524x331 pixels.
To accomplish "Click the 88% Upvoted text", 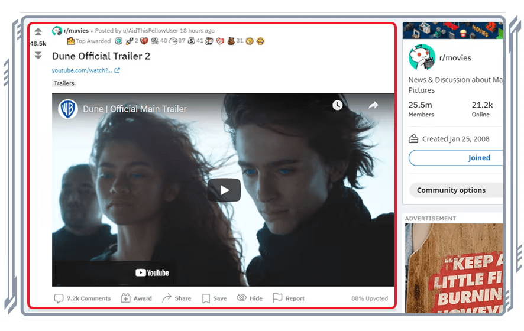I will pos(370,298).
